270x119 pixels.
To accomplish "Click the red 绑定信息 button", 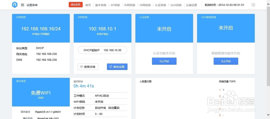I will [76, 5].
